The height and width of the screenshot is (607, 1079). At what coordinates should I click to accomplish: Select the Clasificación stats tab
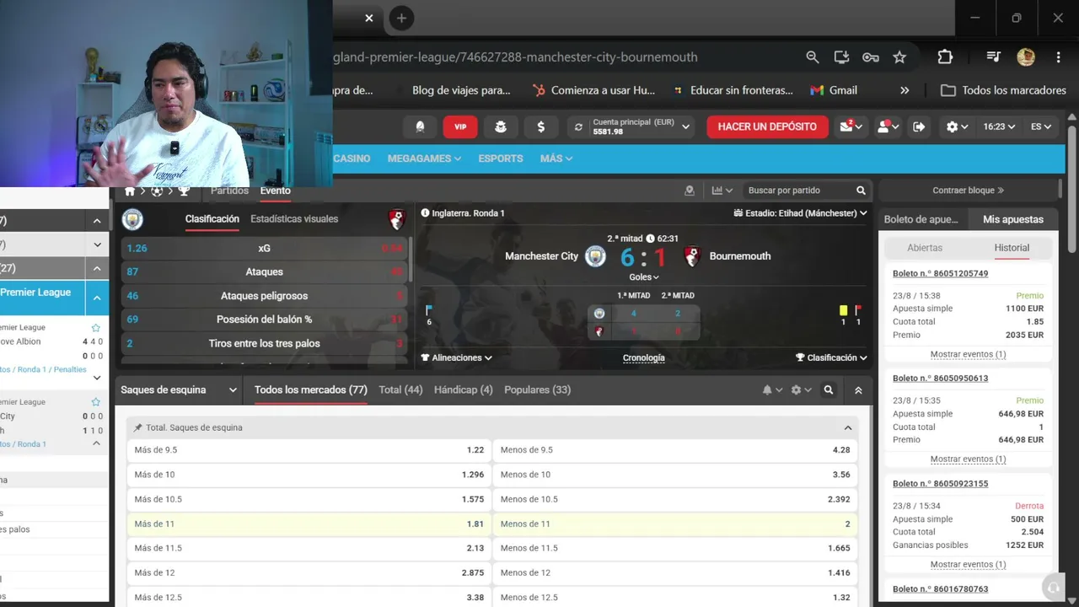point(212,219)
